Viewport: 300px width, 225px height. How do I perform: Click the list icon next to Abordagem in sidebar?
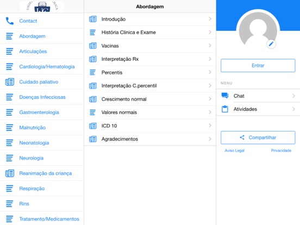tap(10, 36)
